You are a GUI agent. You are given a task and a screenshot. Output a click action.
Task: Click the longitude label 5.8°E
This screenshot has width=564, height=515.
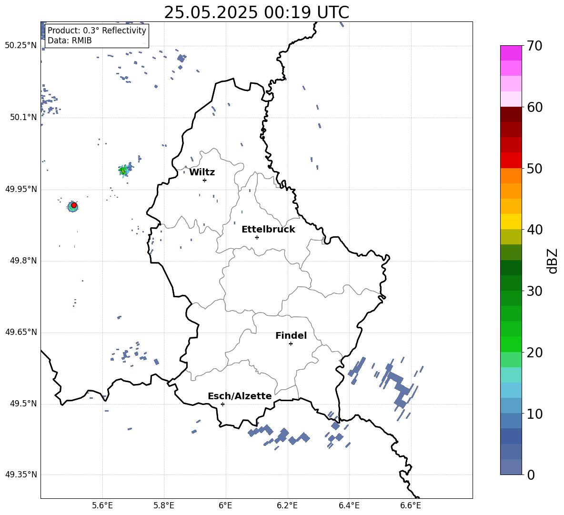point(164,505)
